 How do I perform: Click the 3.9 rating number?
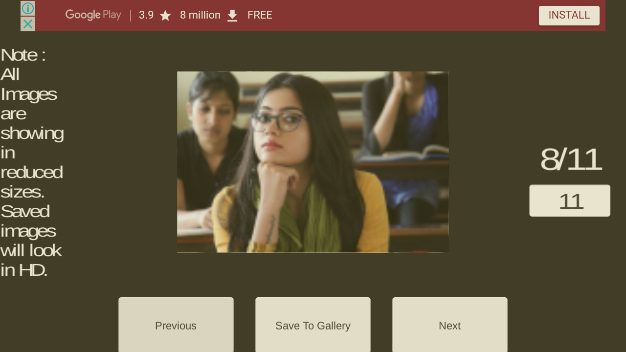pyautogui.click(x=146, y=15)
